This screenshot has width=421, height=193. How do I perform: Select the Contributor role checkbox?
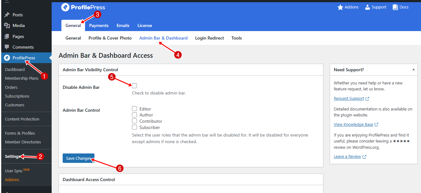pos(134,121)
